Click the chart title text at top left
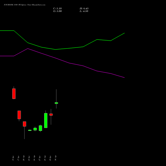 (25, 5)
